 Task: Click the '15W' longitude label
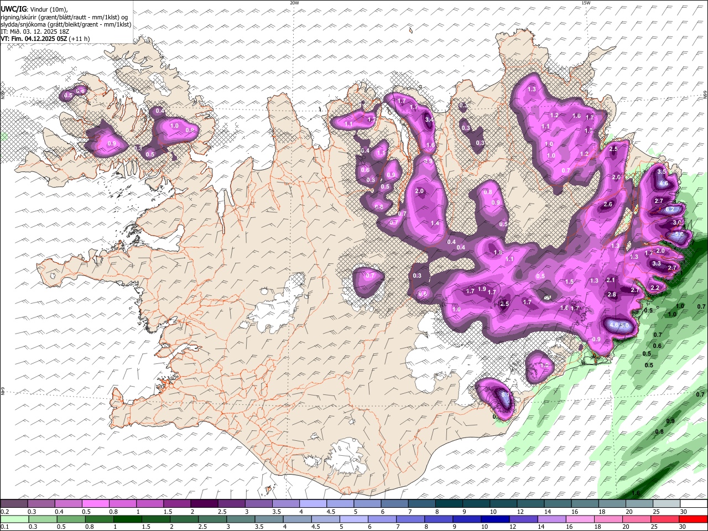[586, 3]
